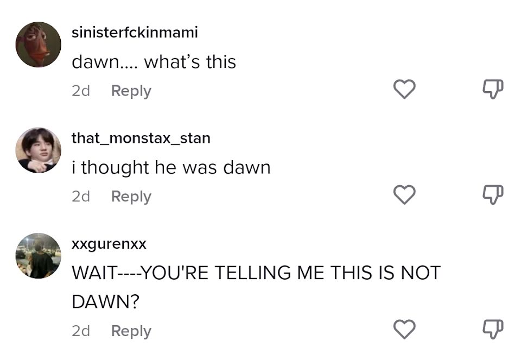
Task: Heart the comment from xxgurenxx
Action: click(x=404, y=329)
